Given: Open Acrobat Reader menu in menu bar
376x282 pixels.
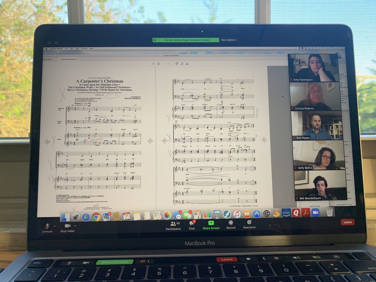Looking at the screenshot, I should point(56,49).
